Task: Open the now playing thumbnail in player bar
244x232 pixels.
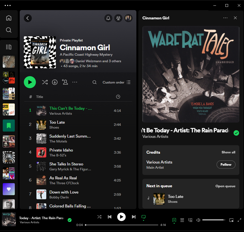Action: (9, 219)
